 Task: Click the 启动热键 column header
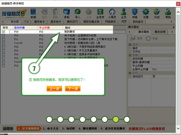25,27
